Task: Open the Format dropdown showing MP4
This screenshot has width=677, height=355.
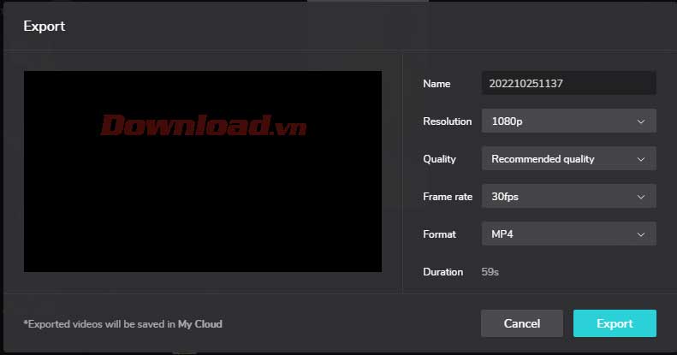Action: coord(568,234)
